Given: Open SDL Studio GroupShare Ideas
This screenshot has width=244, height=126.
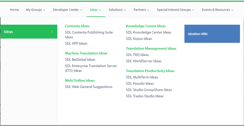Looking at the screenshot, I should coord(149,90).
